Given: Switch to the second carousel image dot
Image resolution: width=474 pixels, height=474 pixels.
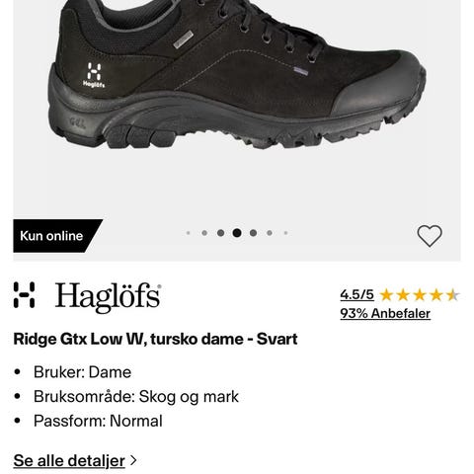Looking at the screenshot, I should point(204,233).
